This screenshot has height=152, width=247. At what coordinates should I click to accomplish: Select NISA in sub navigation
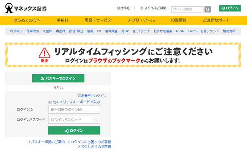(180, 31)
